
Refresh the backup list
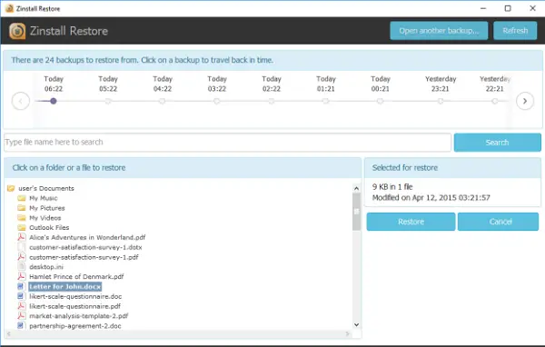pos(515,31)
